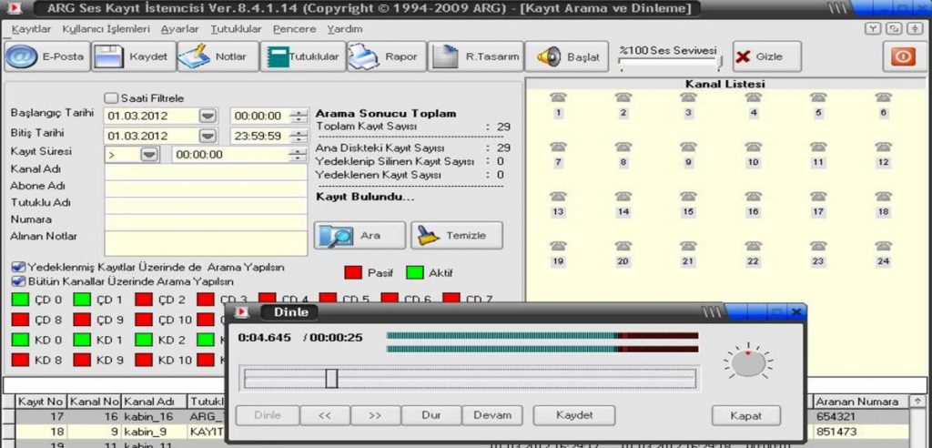Click the Başlat speaker icon

coord(548,56)
